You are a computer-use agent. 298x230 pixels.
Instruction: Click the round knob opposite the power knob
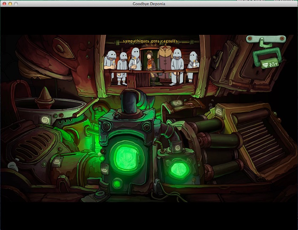(147, 126)
